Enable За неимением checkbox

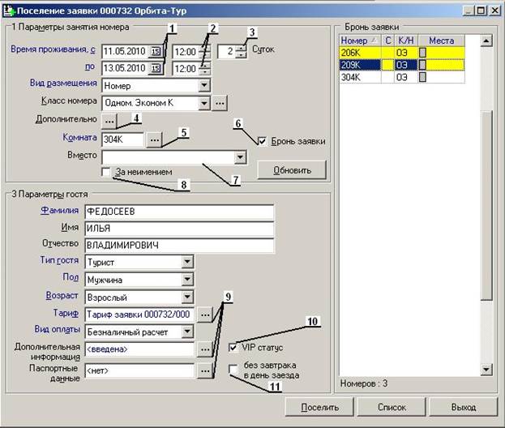[x=107, y=172]
